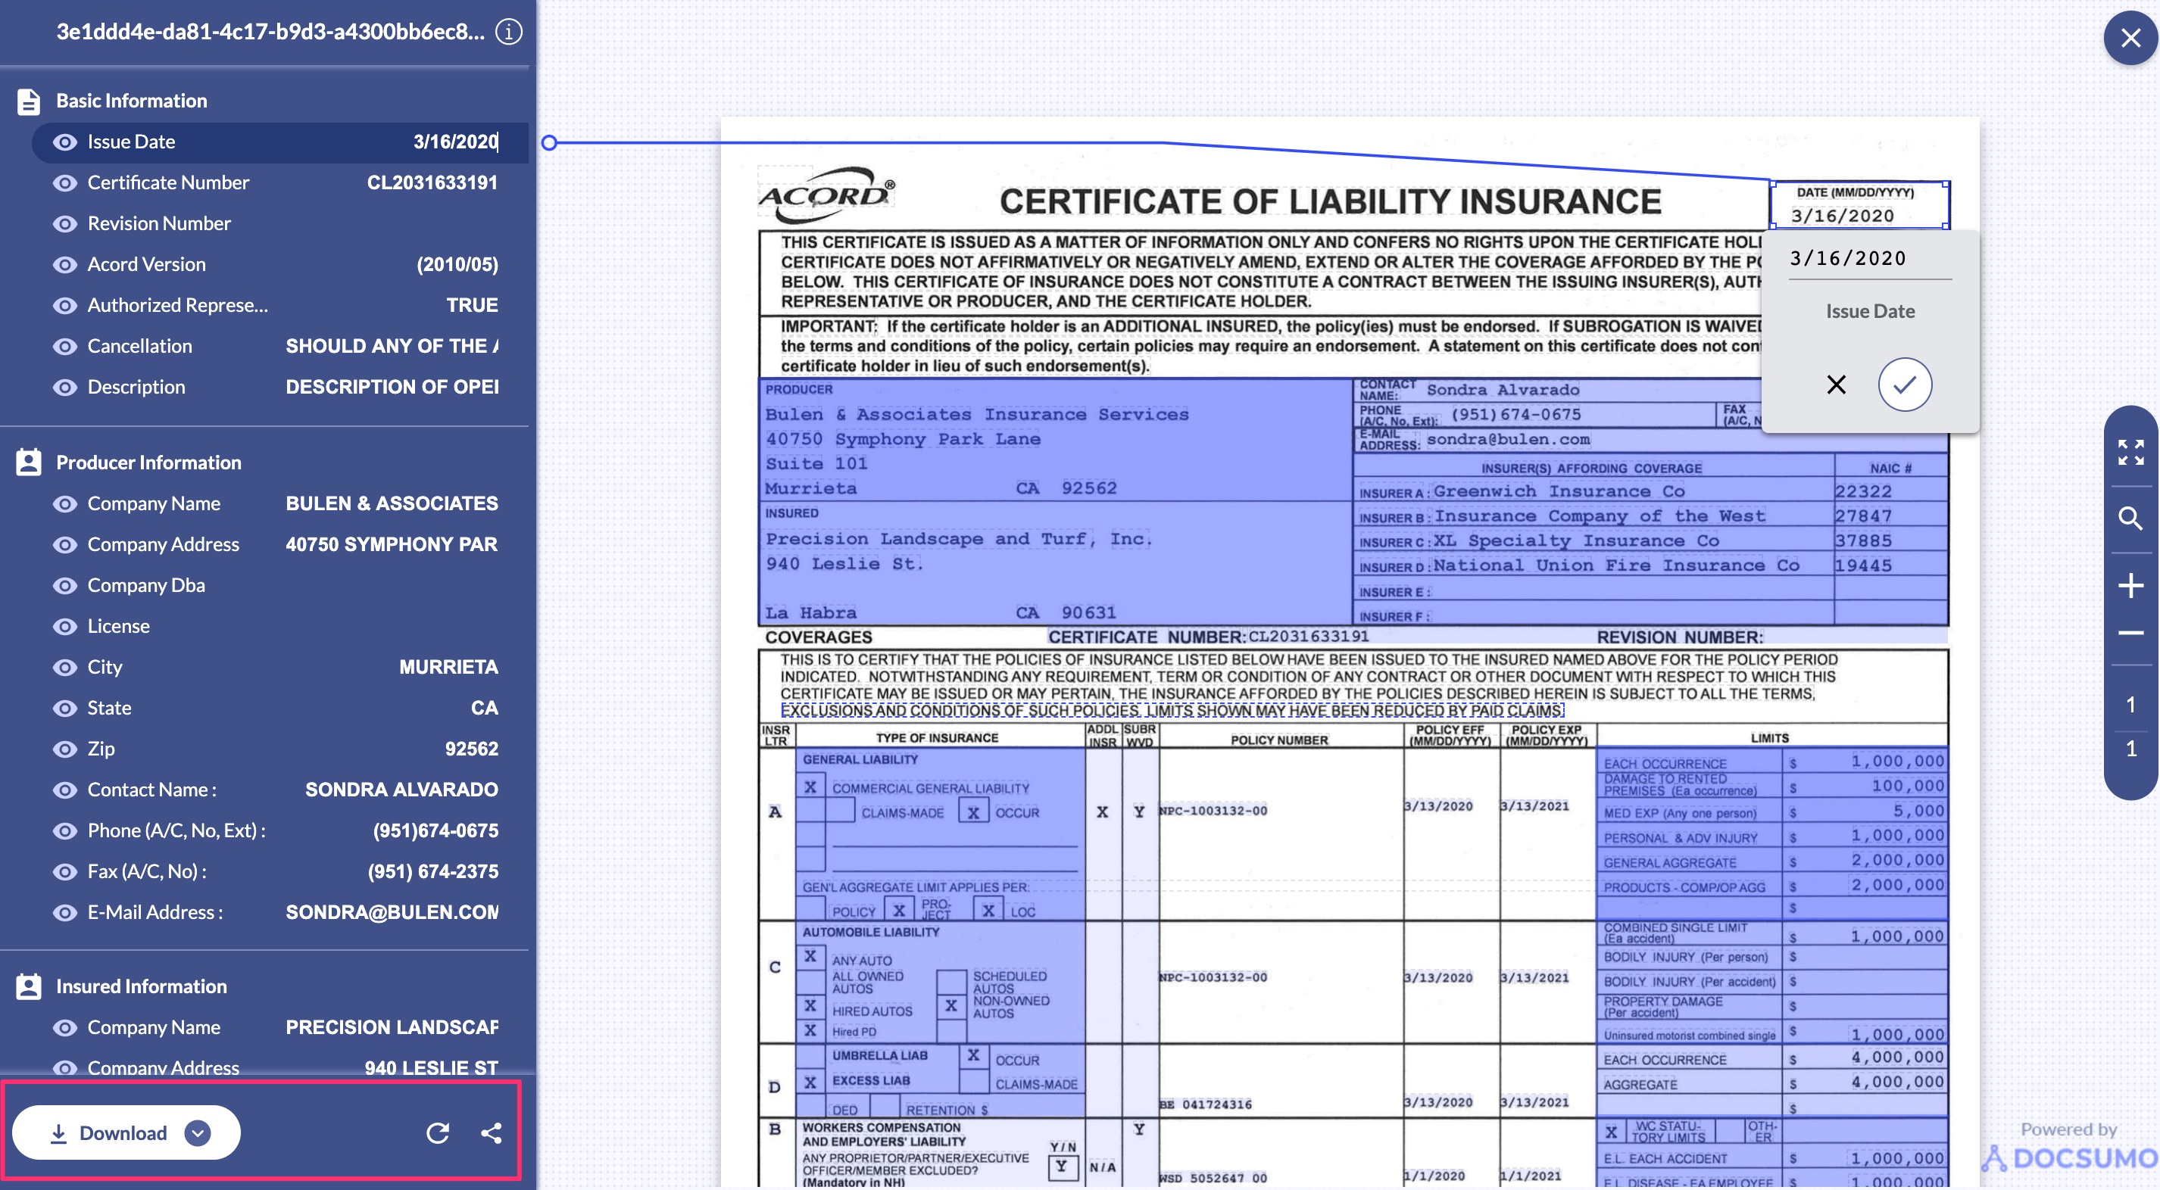Toggle visibility eye for Zip
This screenshot has height=1190, width=2160.
click(64, 749)
